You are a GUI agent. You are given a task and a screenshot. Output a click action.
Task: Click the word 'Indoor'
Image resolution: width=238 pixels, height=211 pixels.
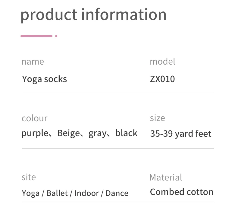[x=87, y=193]
